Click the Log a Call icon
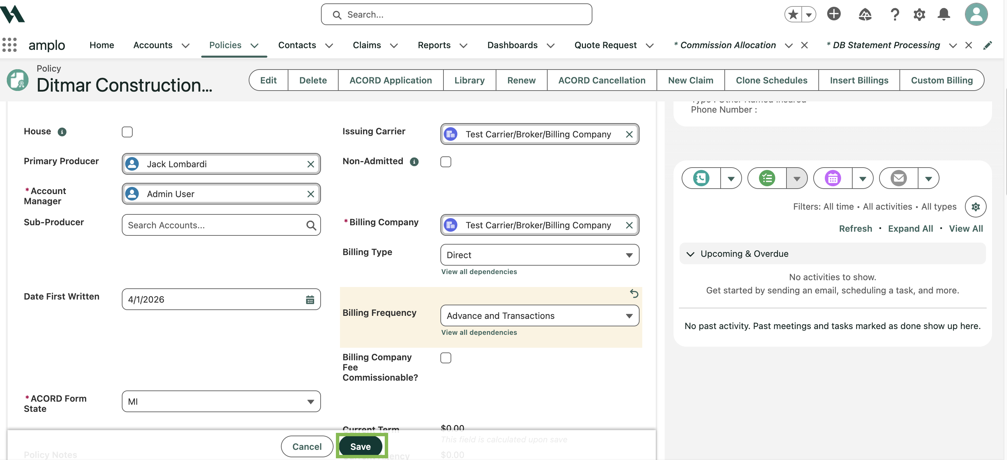Viewport: 1007px width, 460px height. pos(701,178)
